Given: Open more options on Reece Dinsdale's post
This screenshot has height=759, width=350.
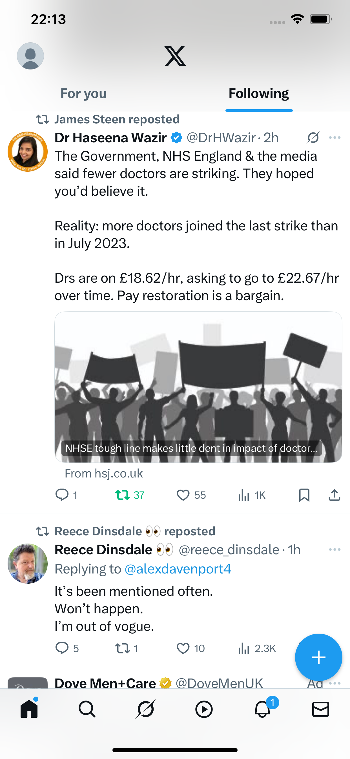Looking at the screenshot, I should (x=335, y=549).
